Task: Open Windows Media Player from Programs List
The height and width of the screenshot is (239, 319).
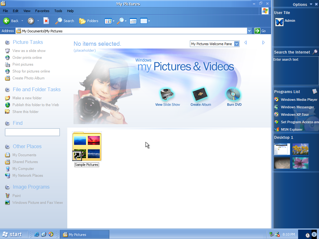Action: (296, 99)
